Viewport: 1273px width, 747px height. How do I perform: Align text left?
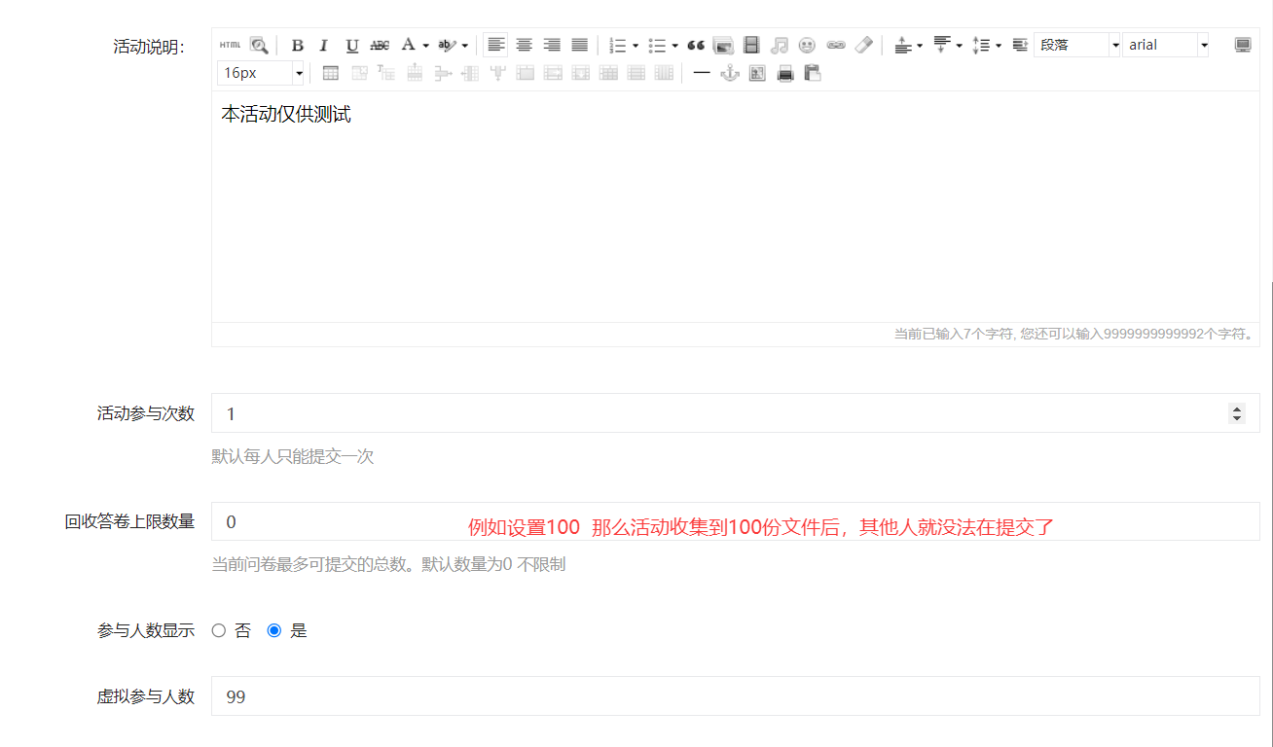point(495,45)
